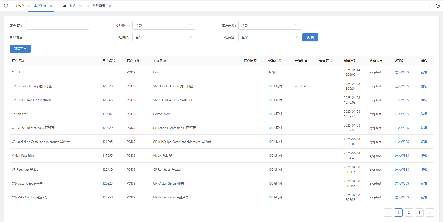Select customer number 123958 cell
443x222 pixels.
coord(108,197)
